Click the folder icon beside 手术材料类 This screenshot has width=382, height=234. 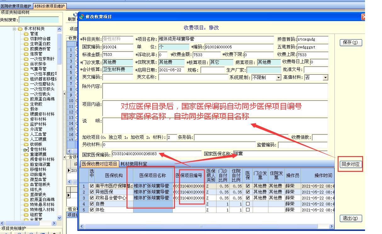20,29
